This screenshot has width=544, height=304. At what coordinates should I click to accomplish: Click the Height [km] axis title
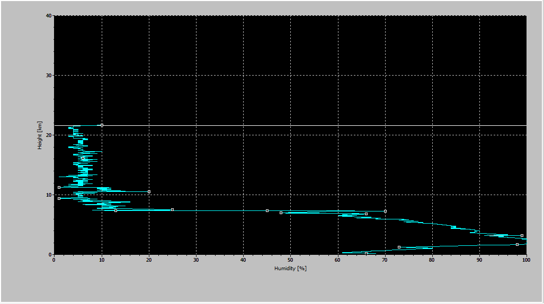coord(40,135)
